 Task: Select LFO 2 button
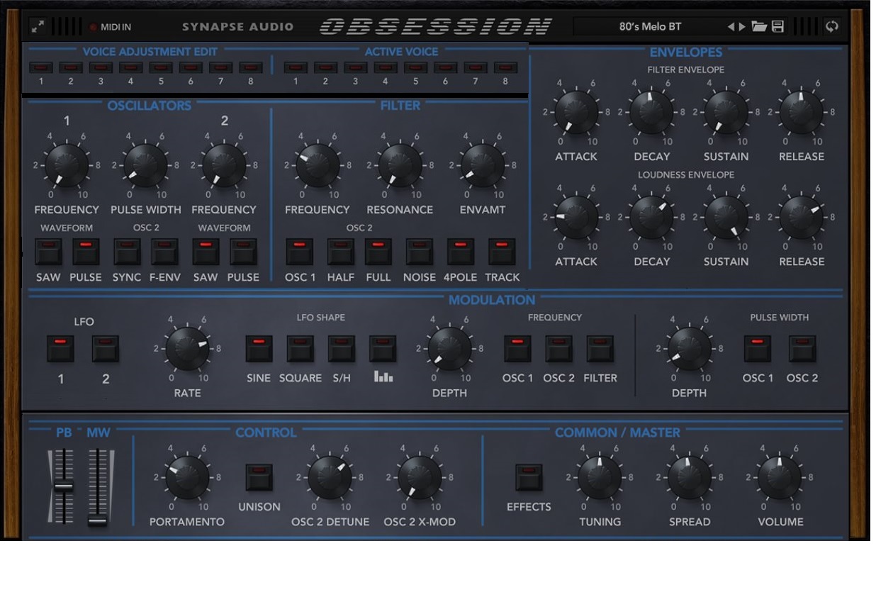(x=106, y=349)
